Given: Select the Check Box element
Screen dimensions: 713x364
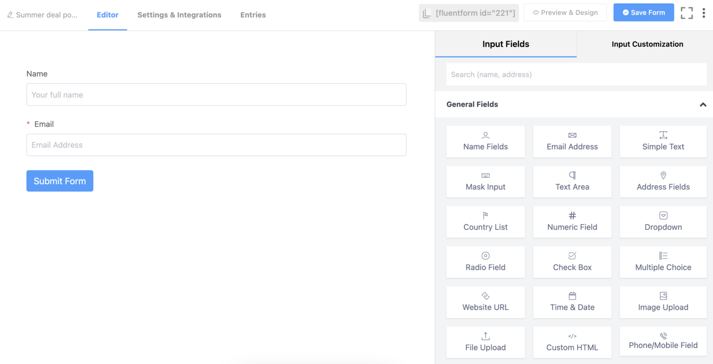Looking at the screenshot, I should [x=572, y=262].
